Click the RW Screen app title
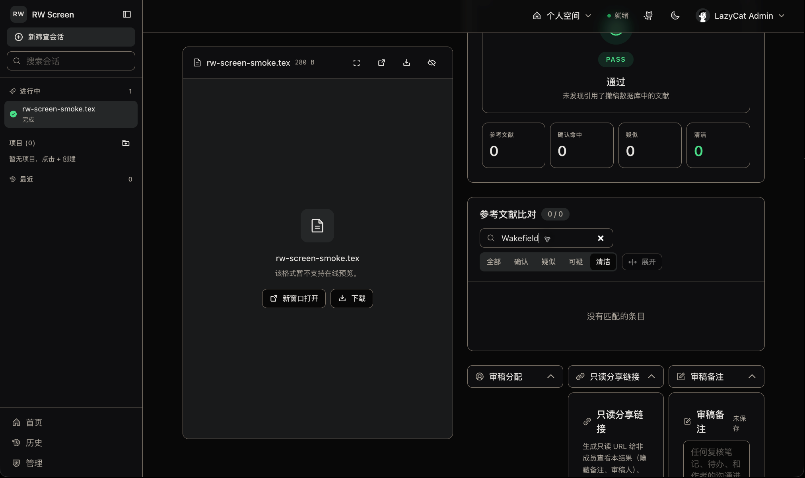805x478 pixels. [53, 15]
